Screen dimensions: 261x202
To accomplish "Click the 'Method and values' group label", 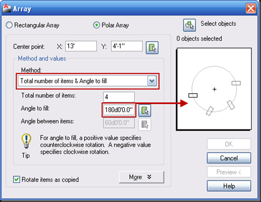I will [x=42, y=58].
